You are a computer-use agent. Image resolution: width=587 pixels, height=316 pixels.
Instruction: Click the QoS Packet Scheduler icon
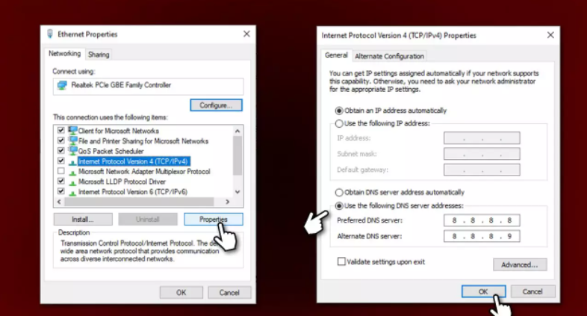[x=72, y=151]
